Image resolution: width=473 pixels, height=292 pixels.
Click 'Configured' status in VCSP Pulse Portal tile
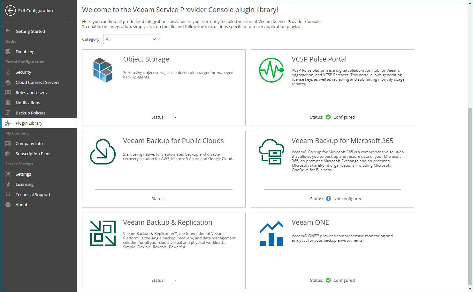(344, 117)
